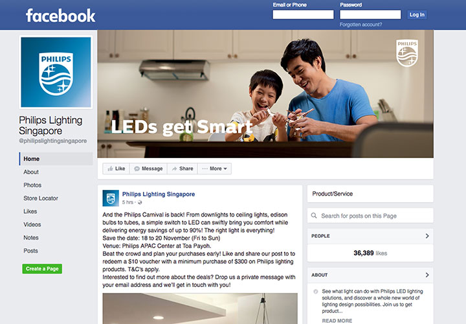Screen dimensions: 466x324
Task: Click the Message bubble button
Action: pos(148,168)
